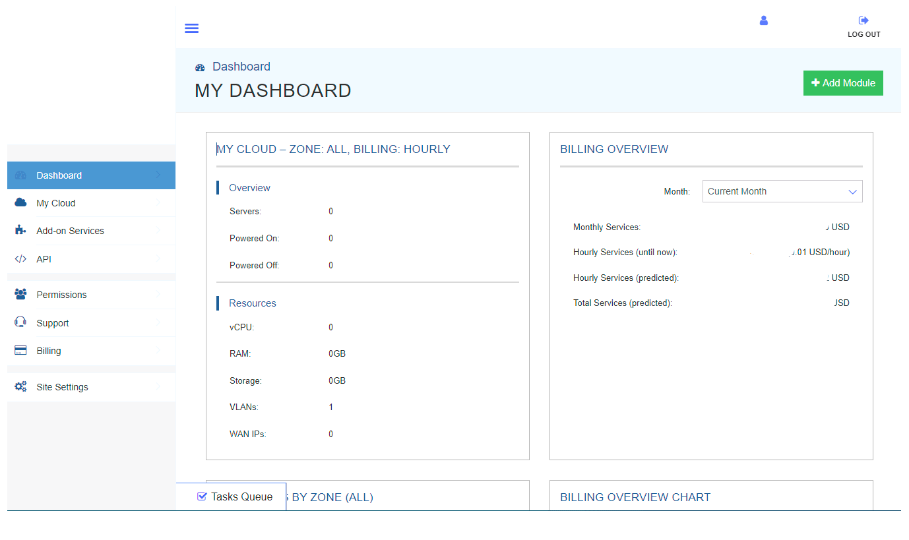Open Add-on Services in the sidebar
Screen dimensions: 909x540
pyautogui.click(x=91, y=231)
